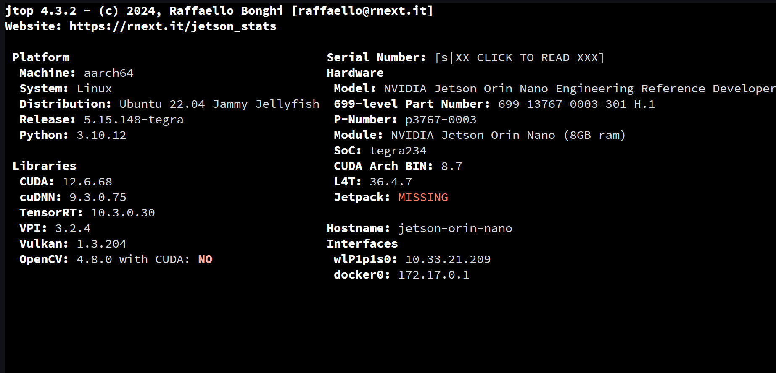Click the docker0 IP address 172.17.0.1
776x373 pixels.
click(433, 275)
